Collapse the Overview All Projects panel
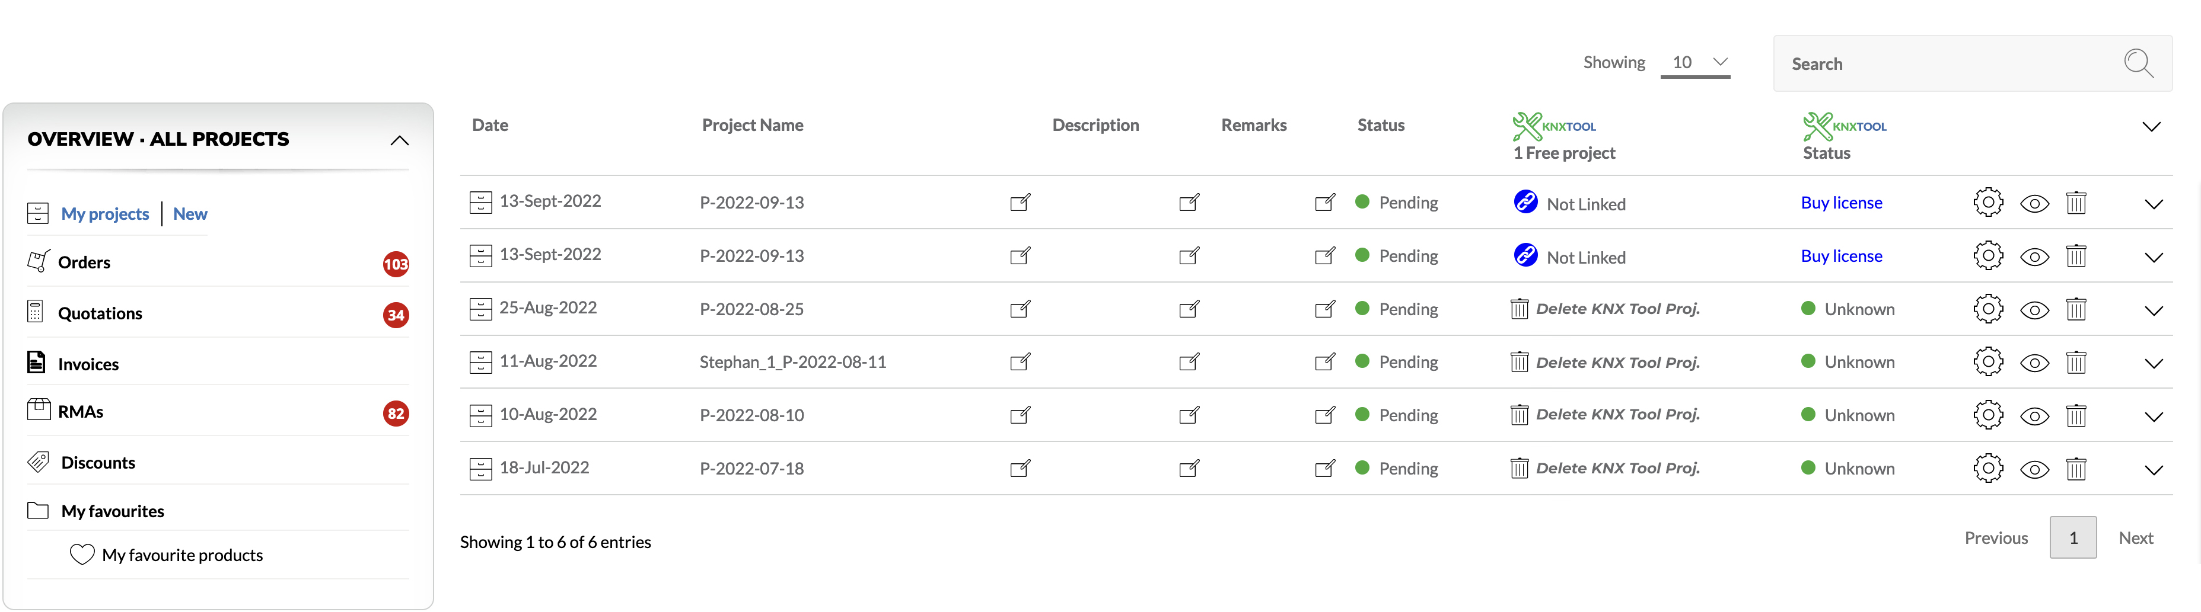 click(399, 140)
